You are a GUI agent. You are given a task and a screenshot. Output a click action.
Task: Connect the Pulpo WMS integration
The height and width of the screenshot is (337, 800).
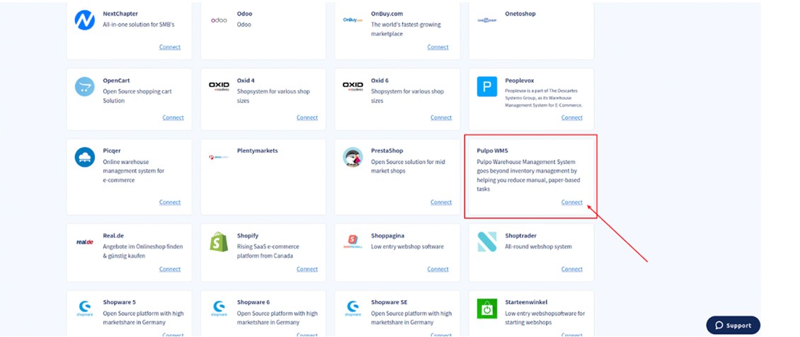pyautogui.click(x=572, y=202)
